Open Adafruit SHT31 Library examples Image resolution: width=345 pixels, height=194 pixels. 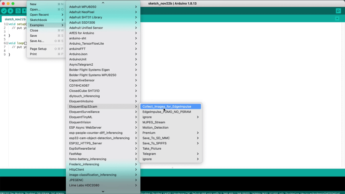[x=103, y=17]
